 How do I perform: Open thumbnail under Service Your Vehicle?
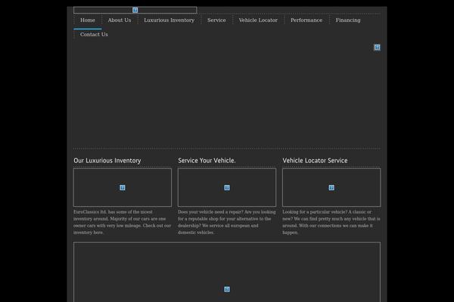coord(227,187)
